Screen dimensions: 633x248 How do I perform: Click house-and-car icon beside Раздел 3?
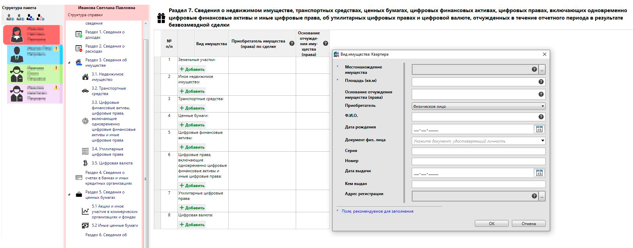(x=79, y=62)
